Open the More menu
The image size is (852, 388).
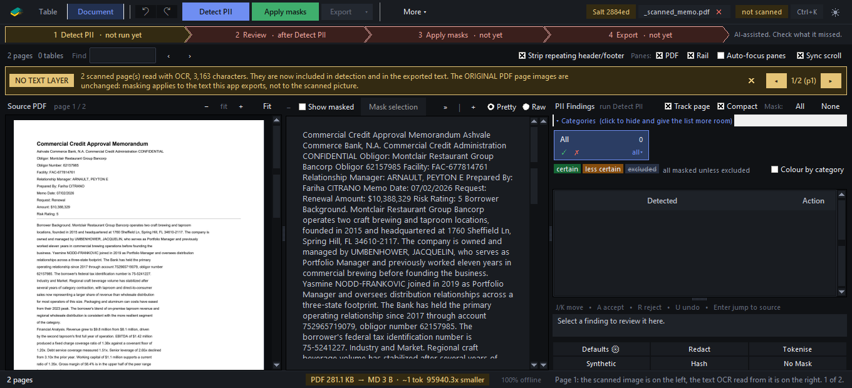pos(415,12)
